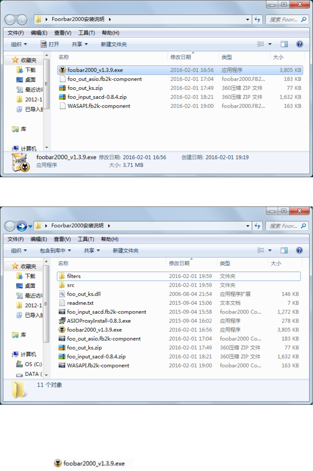Click sidebar scrollbar up arrow in upper window
This screenshot has height=471, width=313.
(47, 56)
